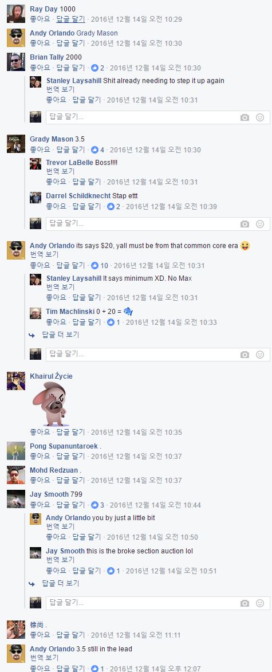Click like-count icon on Jay Smooth 799 comment

pyautogui.click(x=94, y=505)
